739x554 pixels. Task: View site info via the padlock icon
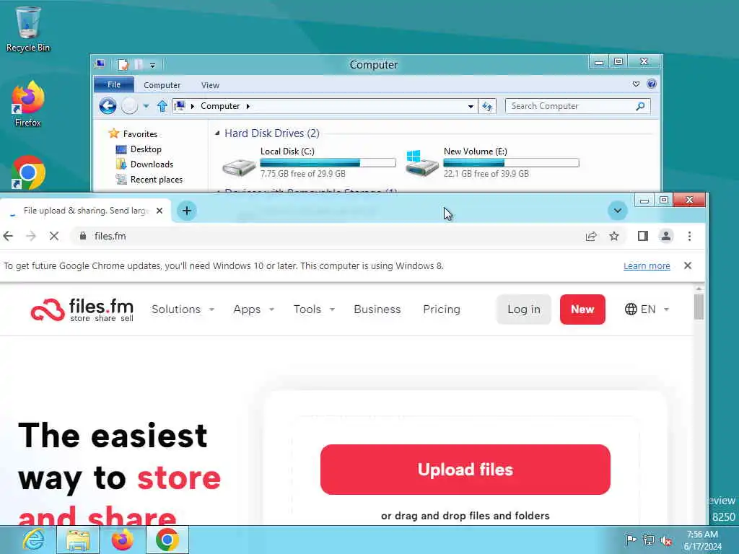point(83,236)
